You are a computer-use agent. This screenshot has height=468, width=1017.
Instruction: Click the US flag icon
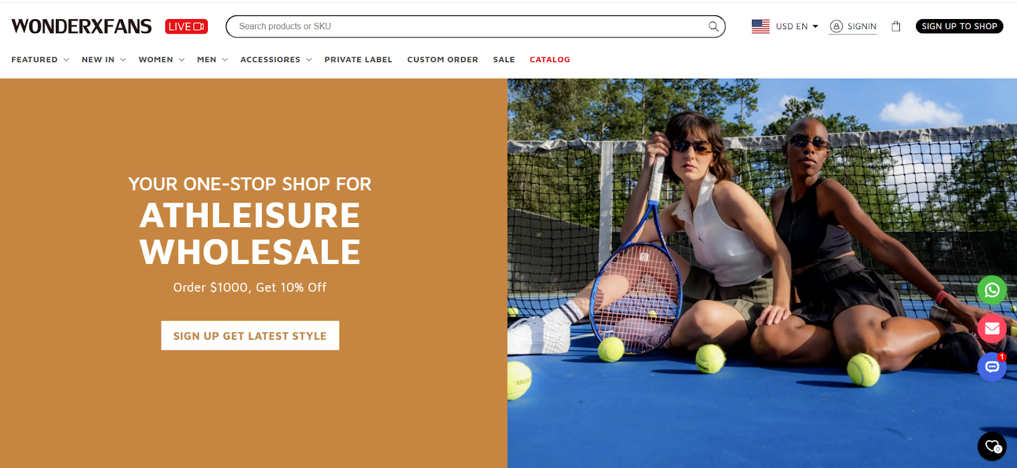coord(760,26)
